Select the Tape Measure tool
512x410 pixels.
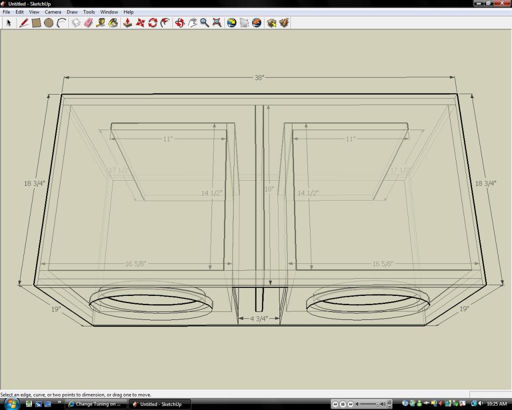pyautogui.click(x=100, y=23)
